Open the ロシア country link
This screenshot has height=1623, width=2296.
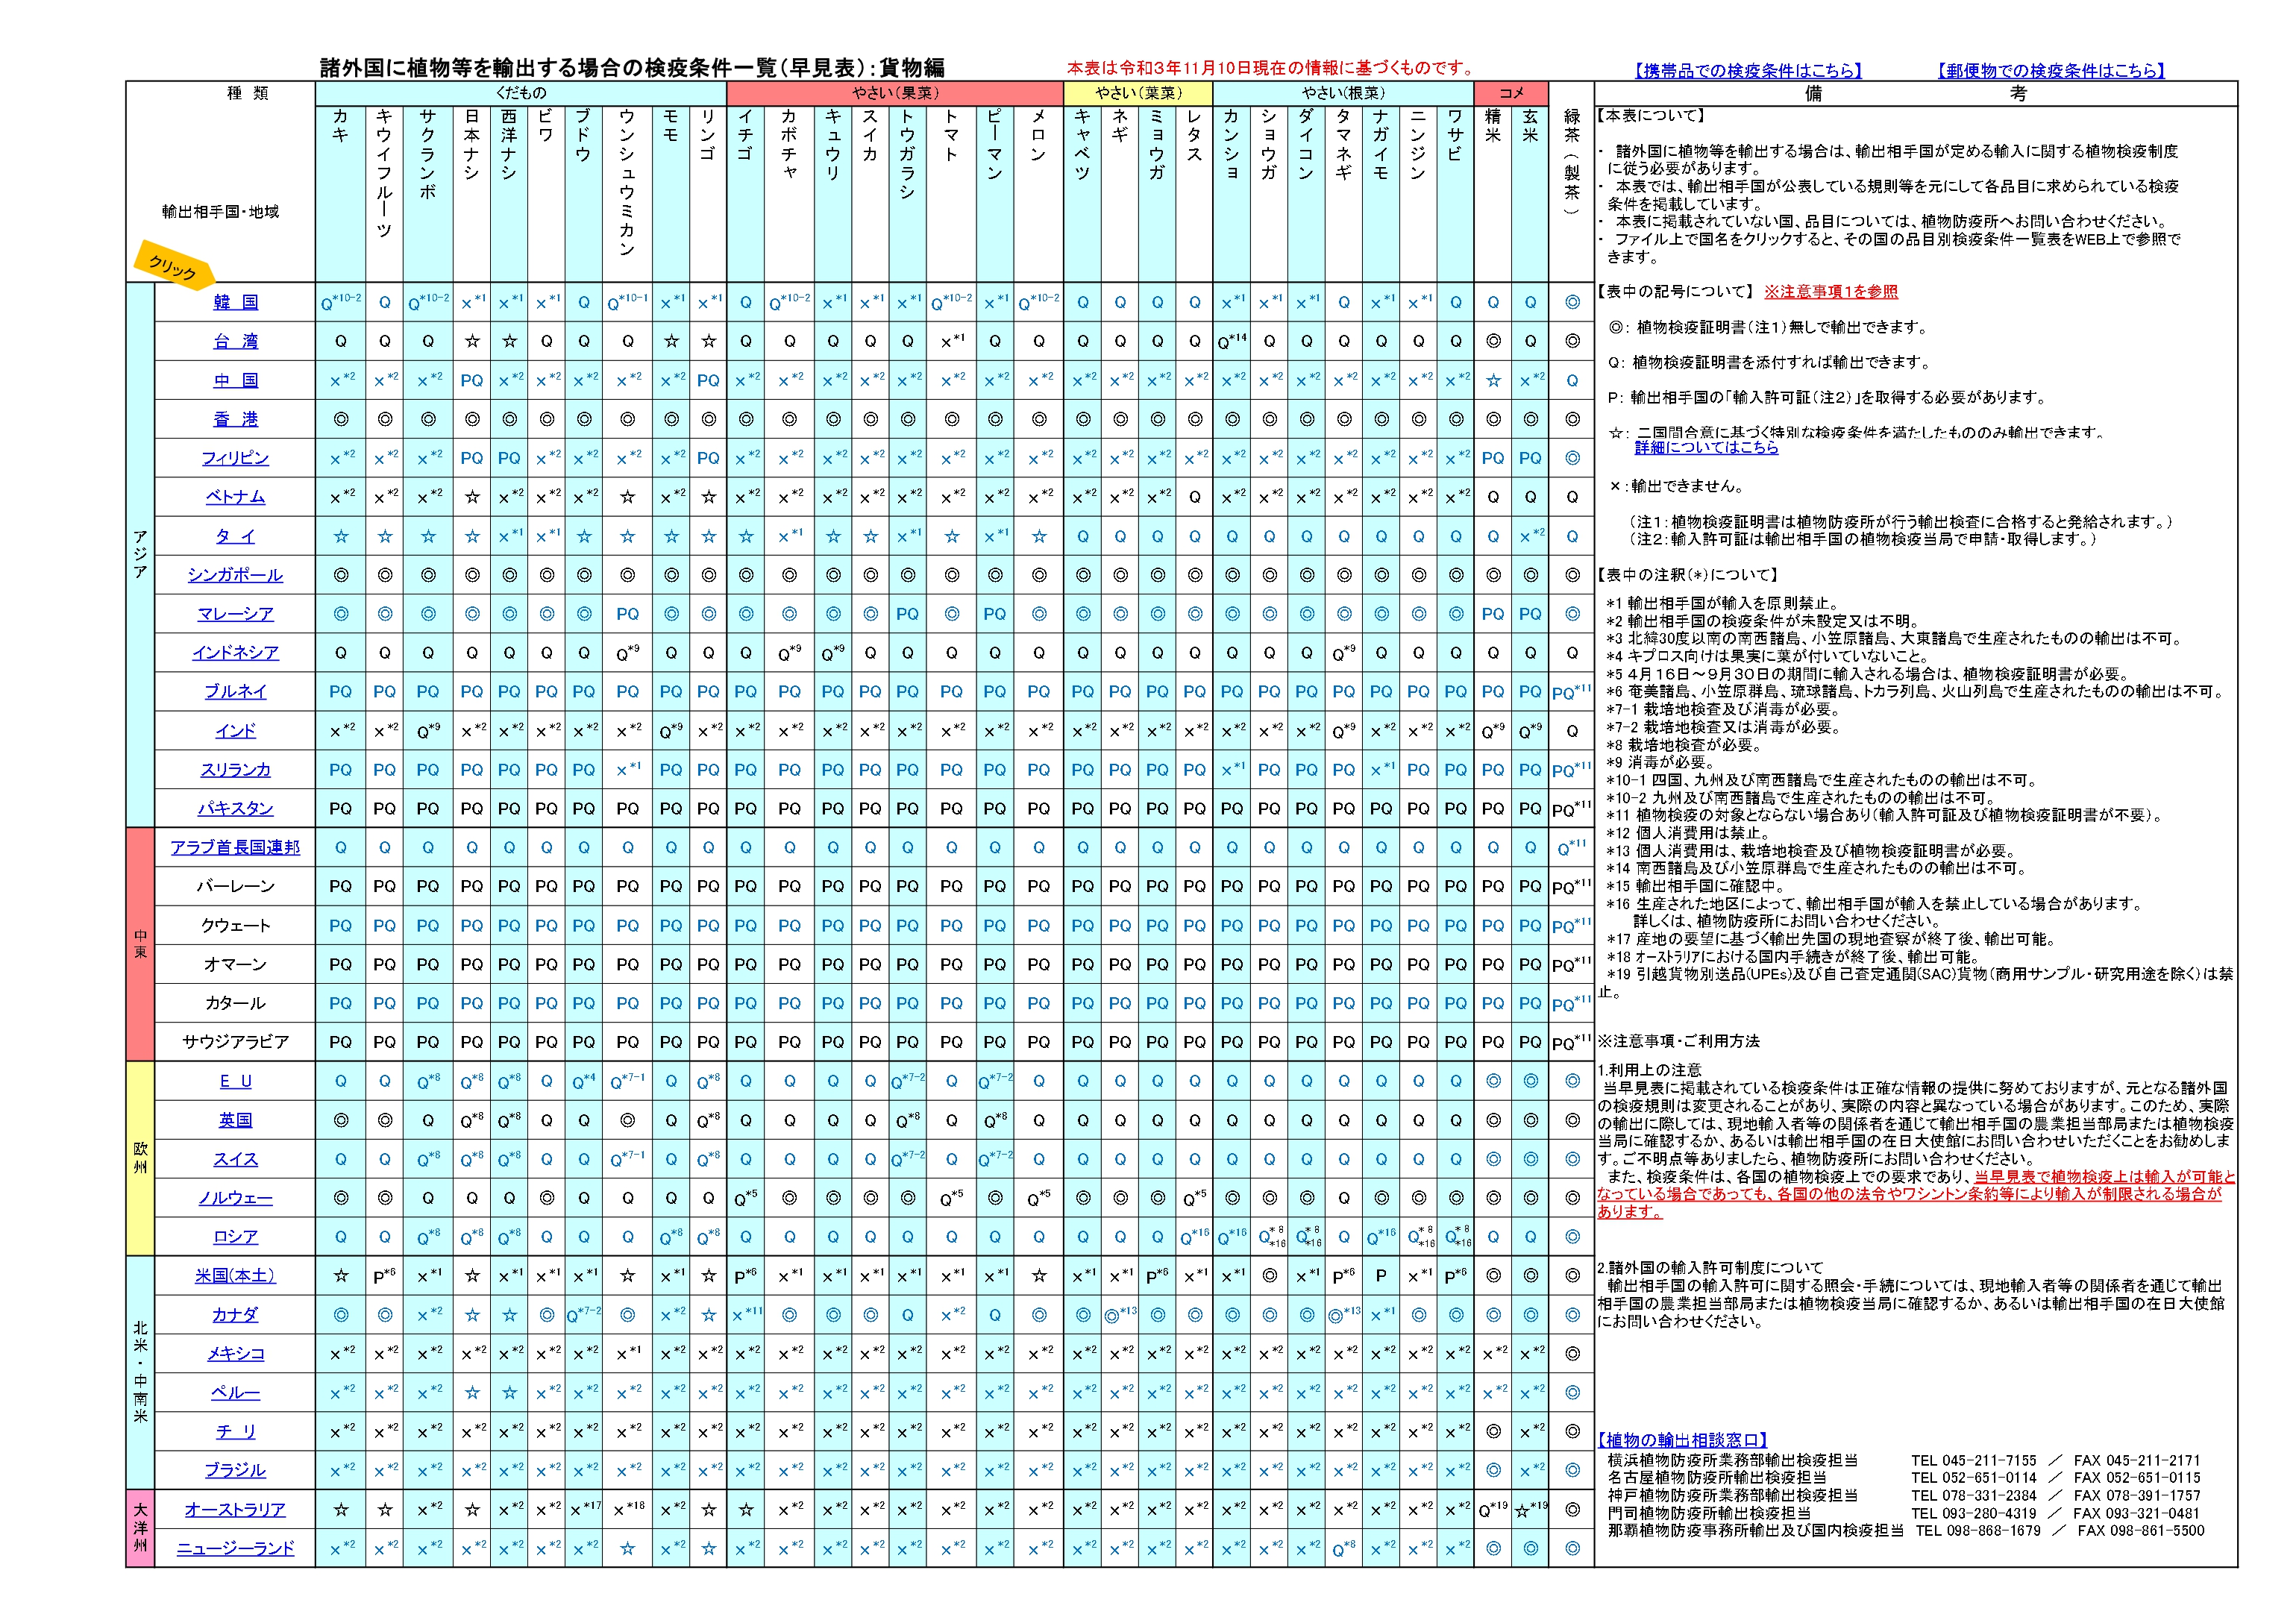pyautogui.click(x=235, y=1237)
